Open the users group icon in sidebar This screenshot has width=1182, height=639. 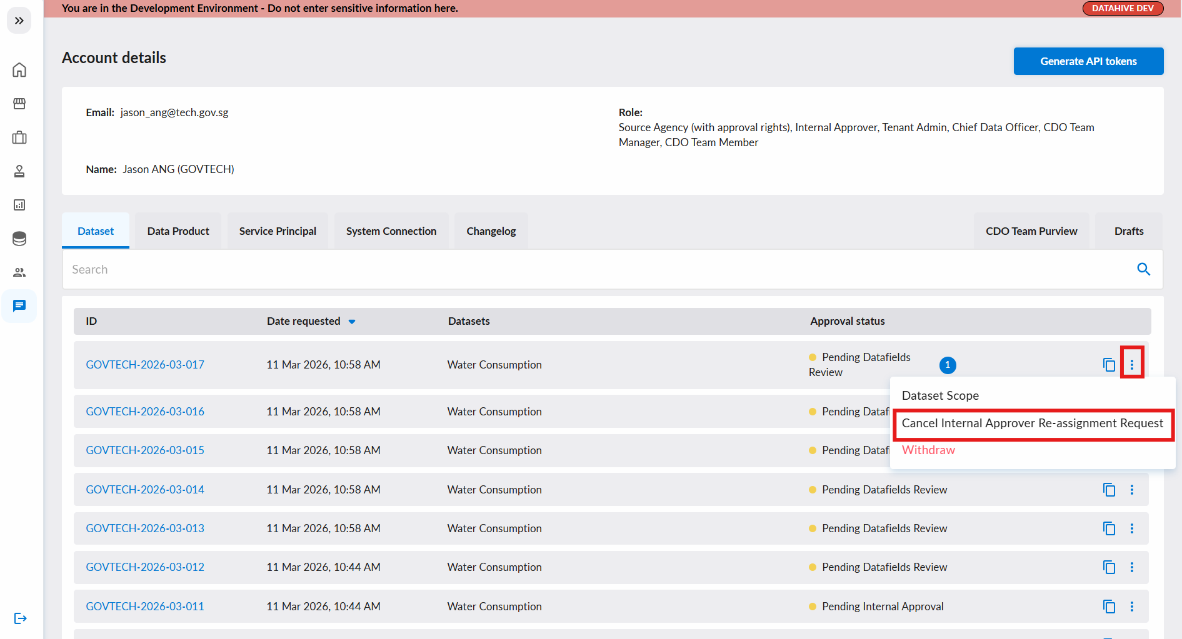(19, 272)
